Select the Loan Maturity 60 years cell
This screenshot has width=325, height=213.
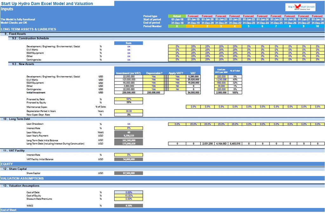(x=129, y=132)
